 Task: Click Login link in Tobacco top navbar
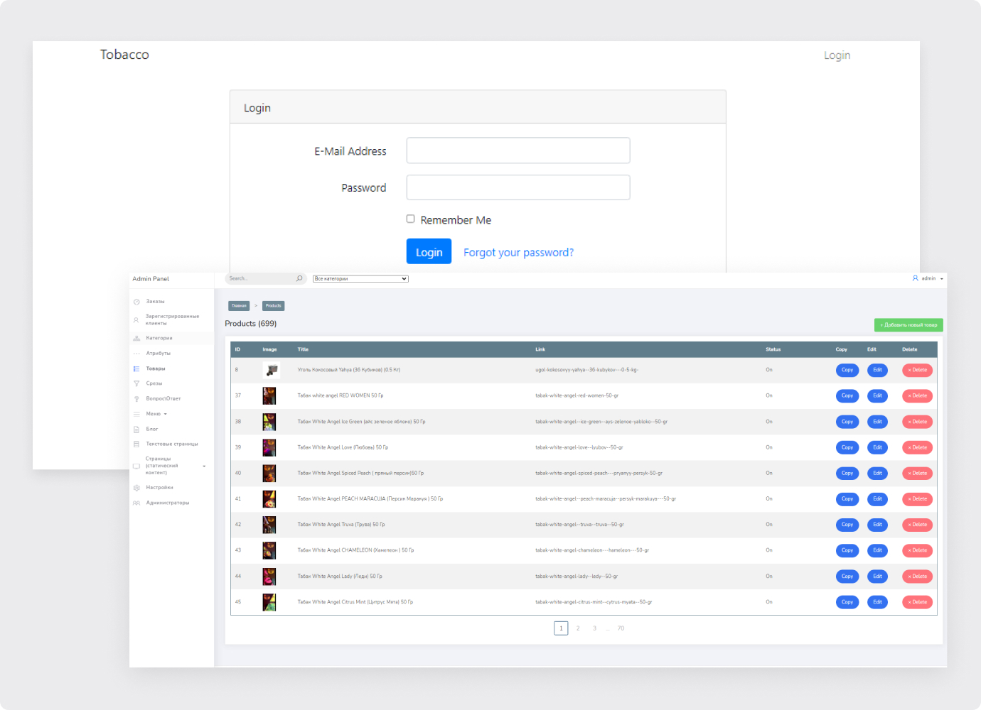pos(837,55)
